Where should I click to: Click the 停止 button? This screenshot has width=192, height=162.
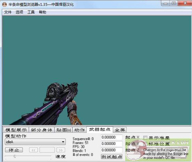(x=14, y=150)
